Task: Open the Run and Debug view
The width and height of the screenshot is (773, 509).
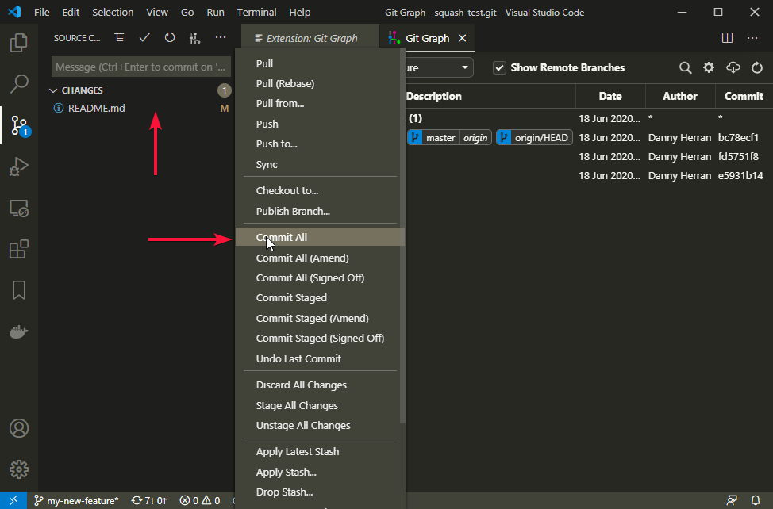Action: click(19, 166)
